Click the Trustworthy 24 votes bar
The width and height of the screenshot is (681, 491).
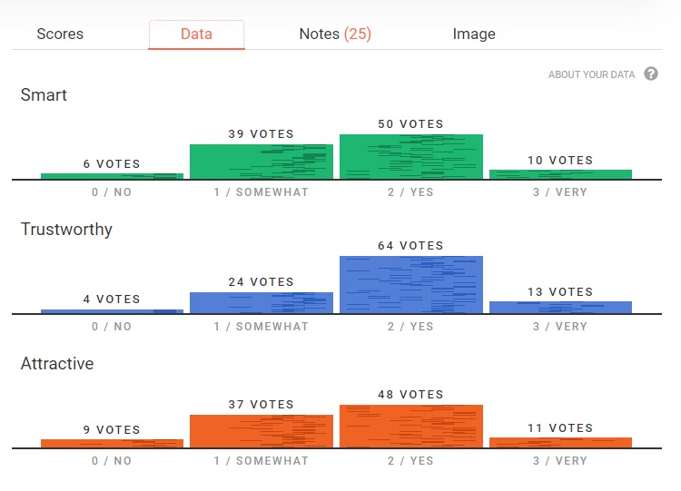click(262, 303)
